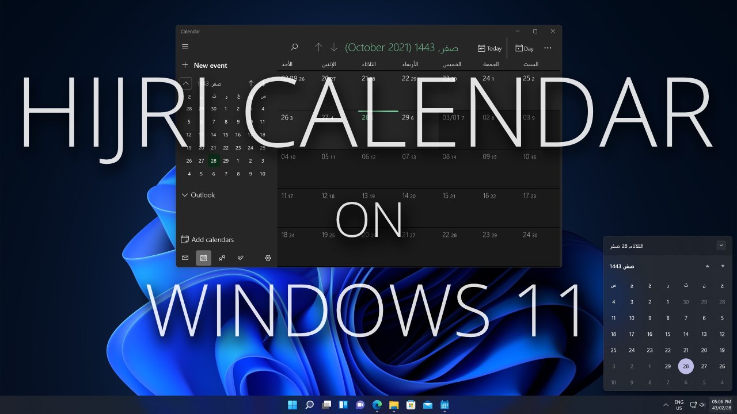Select highlighted day 28 in flyout calendar
This screenshot has width=737, height=414.
tap(686, 366)
